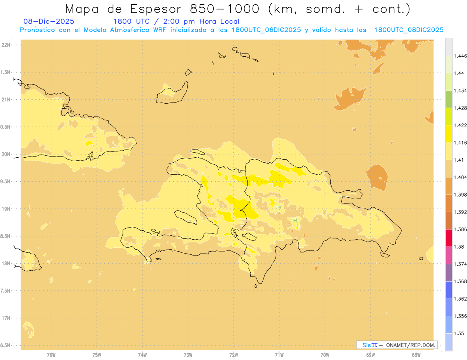The width and height of the screenshot is (467, 360).
Task: Click the '1.41' colorbar value
Action: pos(460,160)
